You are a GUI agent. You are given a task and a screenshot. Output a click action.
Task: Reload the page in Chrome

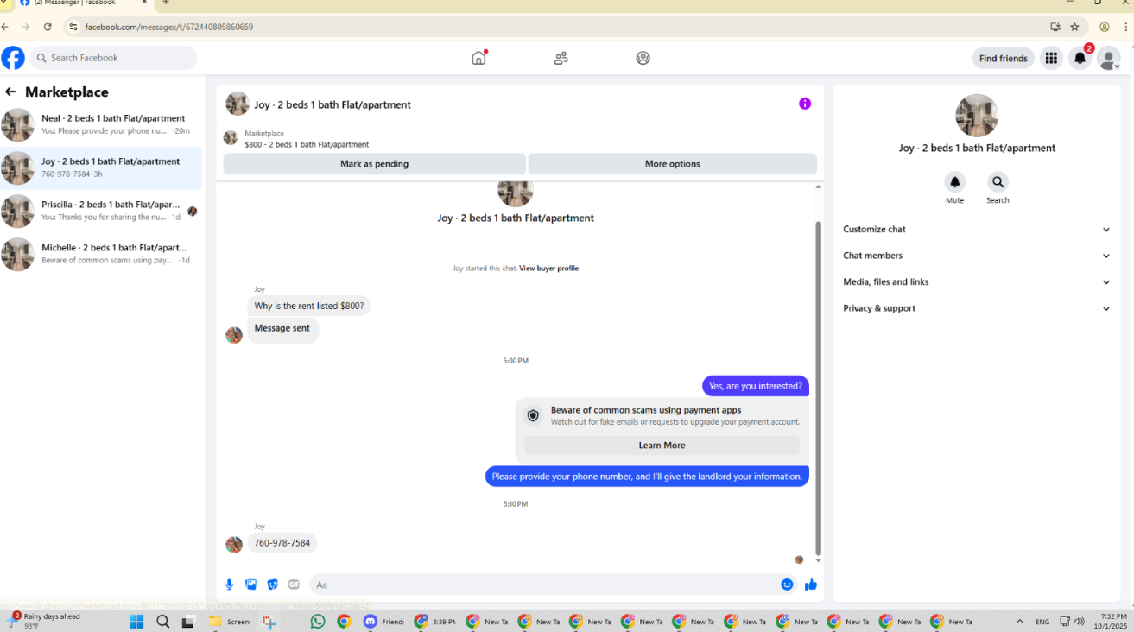click(x=48, y=27)
